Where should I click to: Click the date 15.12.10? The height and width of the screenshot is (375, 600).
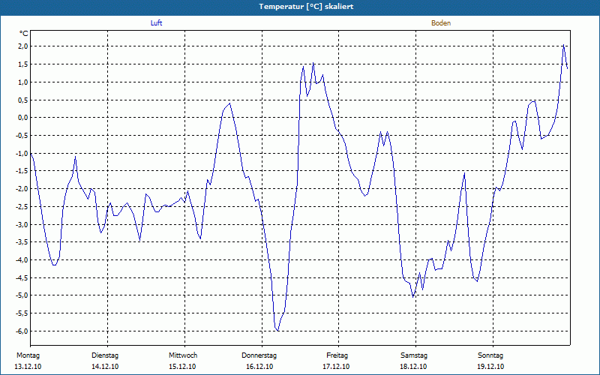coord(182,367)
